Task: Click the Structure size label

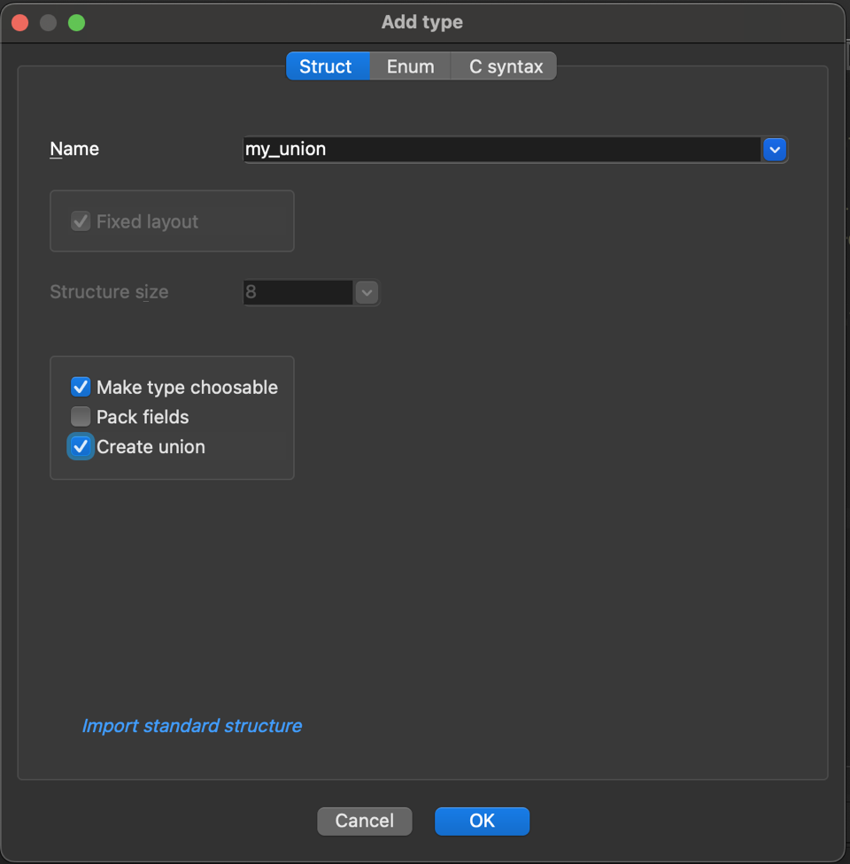Action: pos(109,292)
